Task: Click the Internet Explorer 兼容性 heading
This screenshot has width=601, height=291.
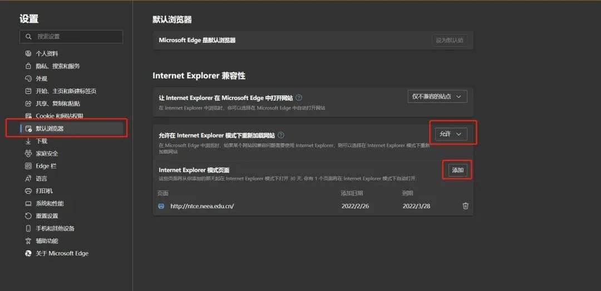Action: click(199, 76)
